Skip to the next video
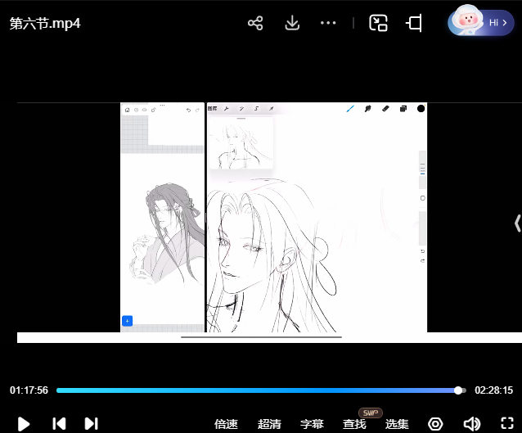This screenshot has width=522, height=433. point(92,423)
